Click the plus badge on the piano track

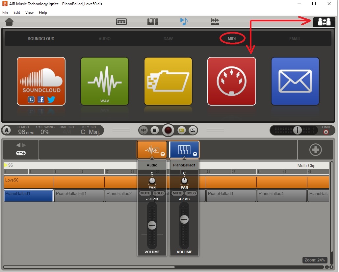(195, 154)
